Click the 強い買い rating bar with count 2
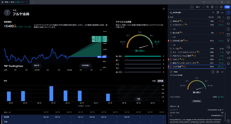Viewport: 231px width, 124px height. [143, 56]
